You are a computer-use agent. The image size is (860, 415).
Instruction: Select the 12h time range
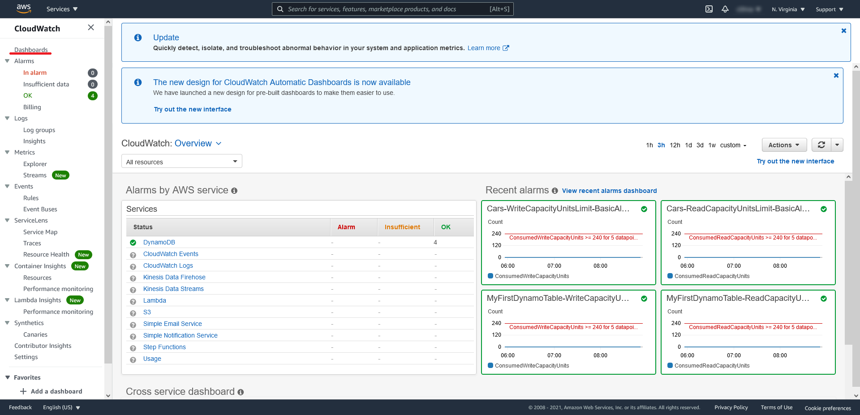(x=675, y=145)
